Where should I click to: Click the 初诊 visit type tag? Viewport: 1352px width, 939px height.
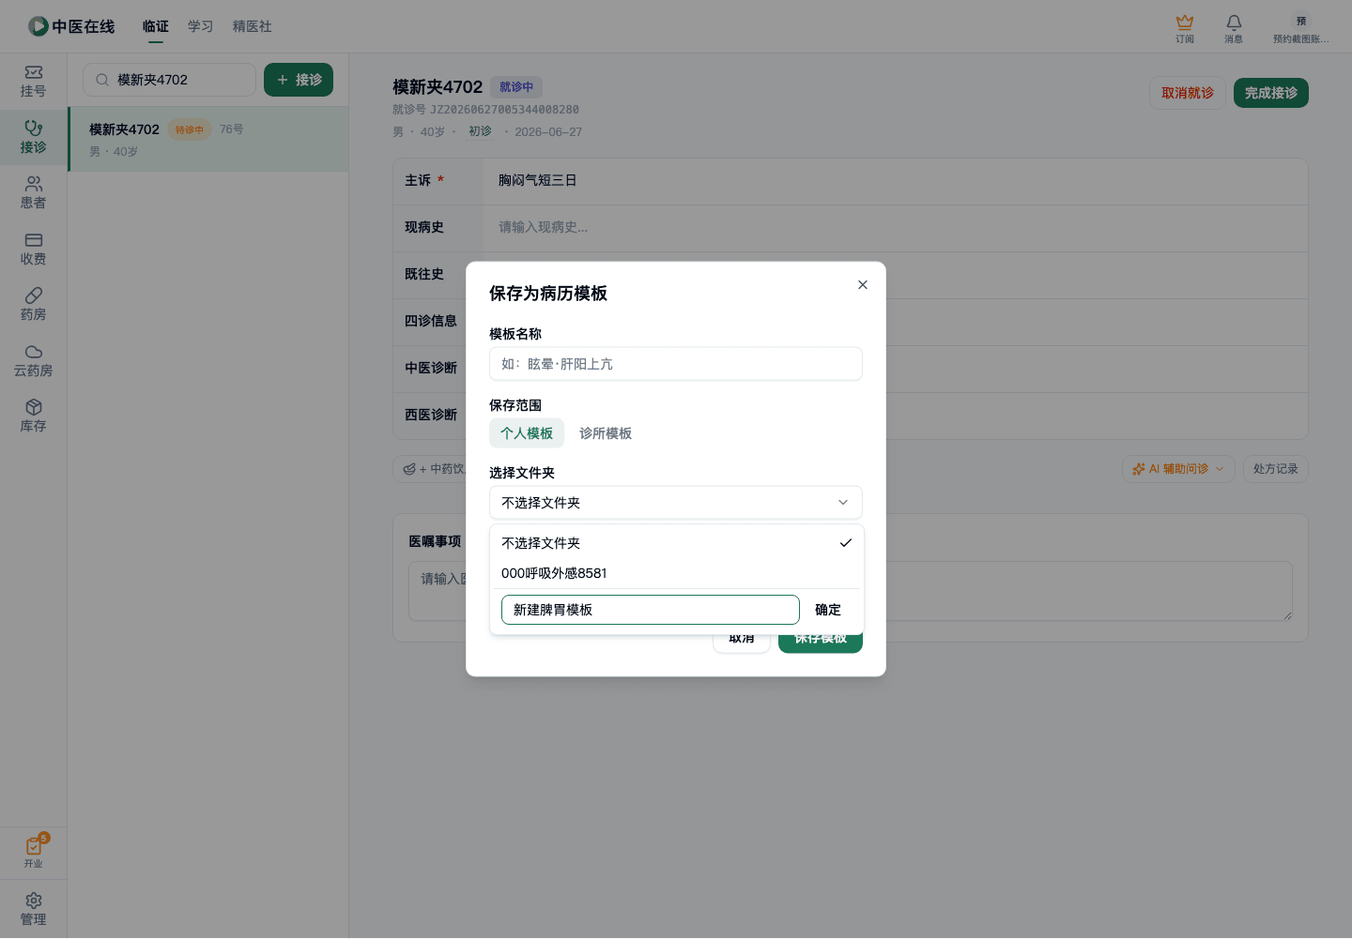point(480,131)
